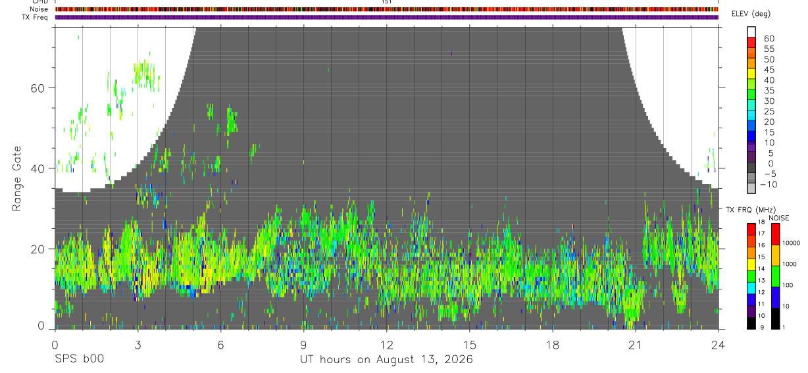Click the 12 tick on the UT hours axis
The image size is (808, 373).
[x=386, y=345]
